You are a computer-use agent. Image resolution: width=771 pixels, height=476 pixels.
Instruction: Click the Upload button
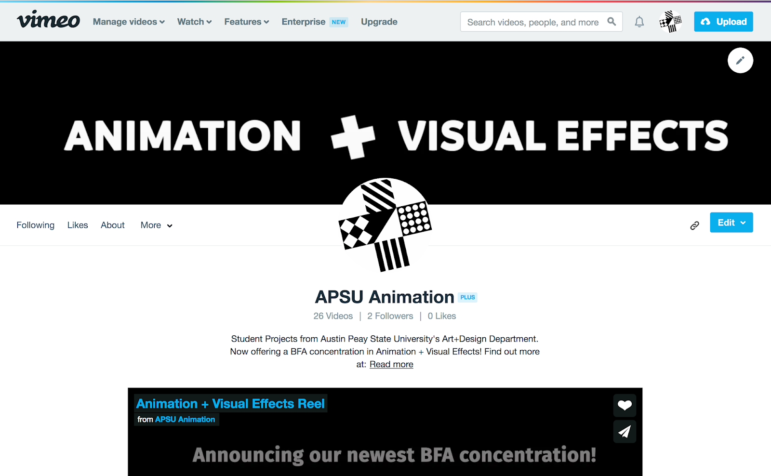click(723, 22)
